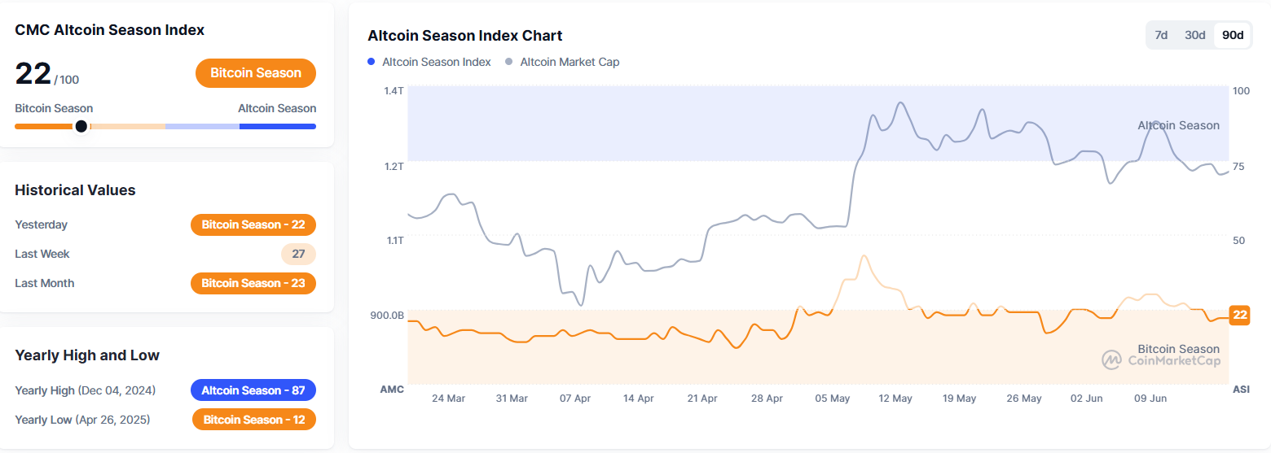1271x453 pixels.
Task: Click the orange Bitcoin Season status badge
Action: click(256, 73)
